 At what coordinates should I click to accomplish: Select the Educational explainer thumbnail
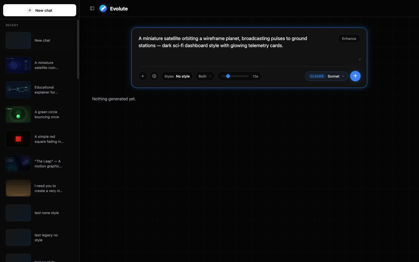tap(18, 90)
